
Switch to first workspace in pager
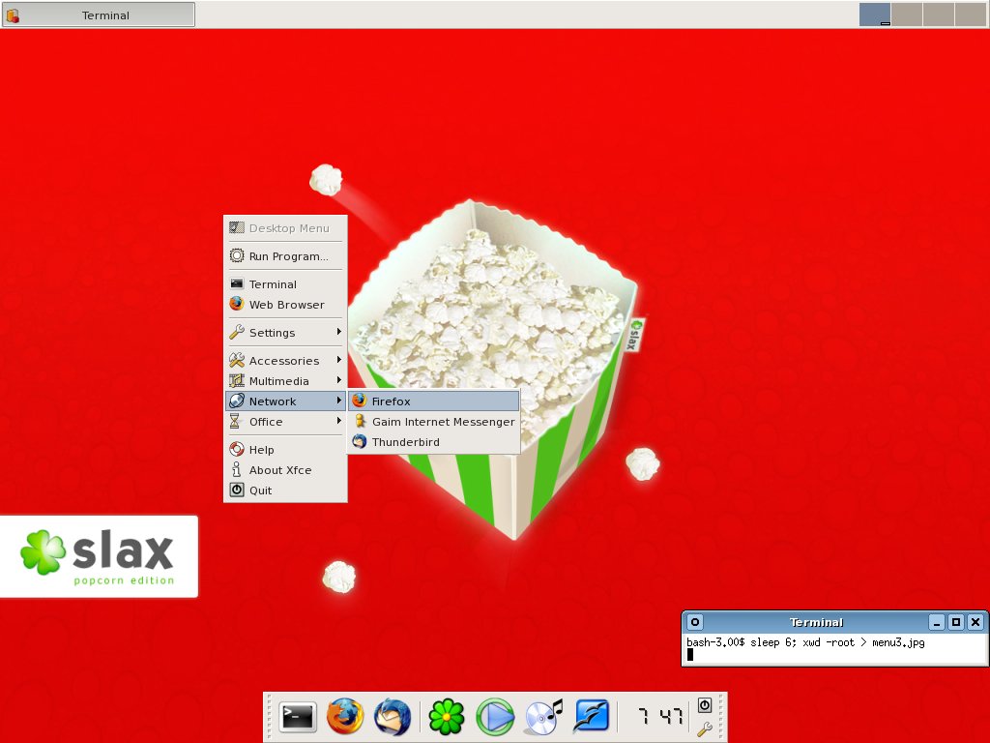tap(875, 15)
